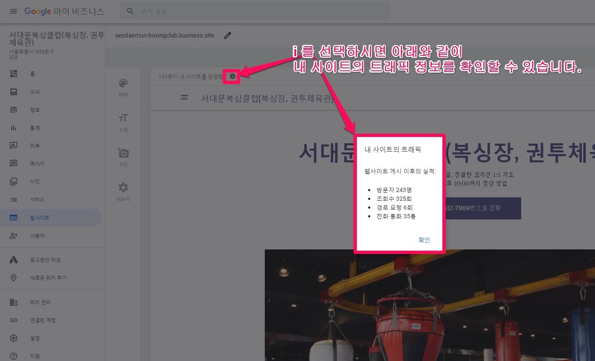
Task: Open 메시지 messages in the sidebar
Action: (37, 164)
